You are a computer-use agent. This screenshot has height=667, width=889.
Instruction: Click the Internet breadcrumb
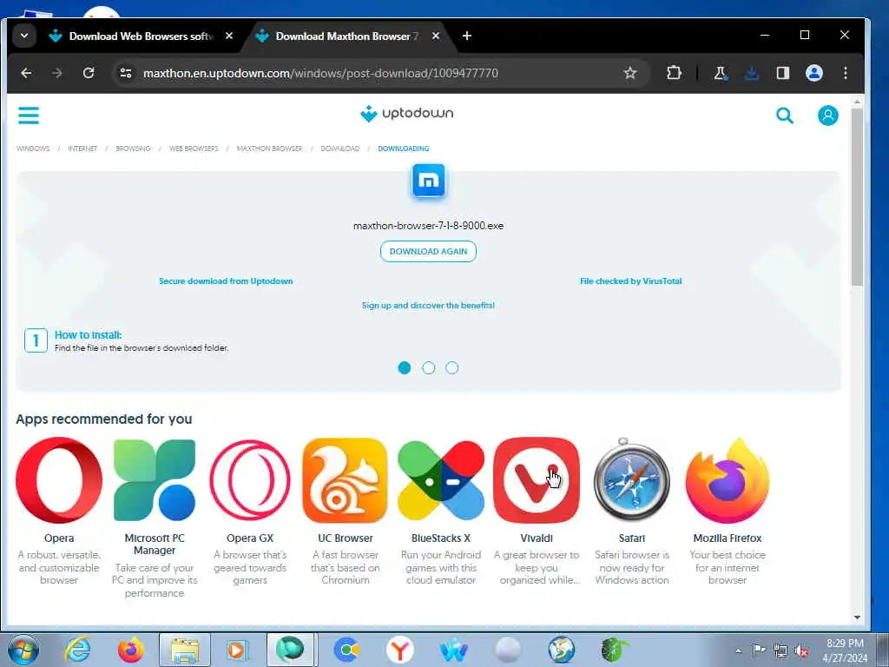(x=82, y=149)
